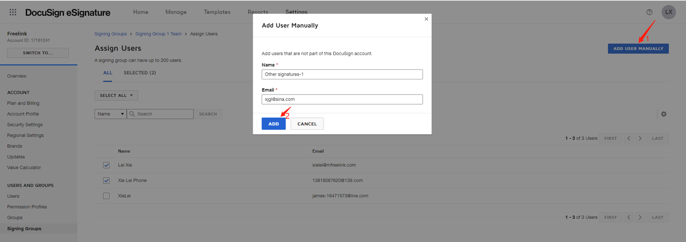686x242 pixels.
Task: Open the help question mark icon
Action: [x=649, y=12]
